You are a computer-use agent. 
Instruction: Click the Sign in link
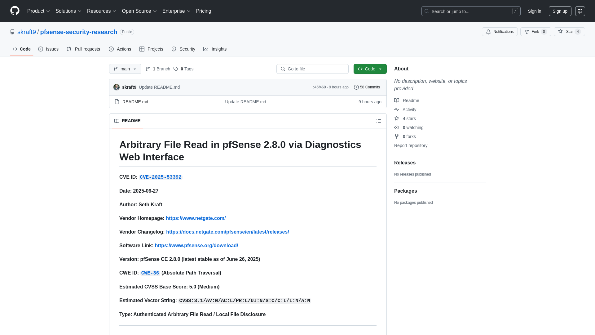pos(535,11)
